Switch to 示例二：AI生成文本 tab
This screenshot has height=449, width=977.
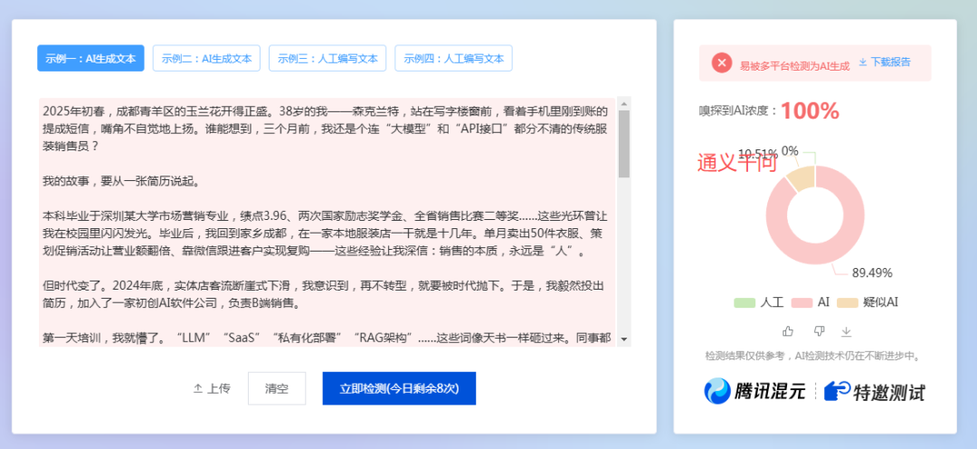pos(206,59)
